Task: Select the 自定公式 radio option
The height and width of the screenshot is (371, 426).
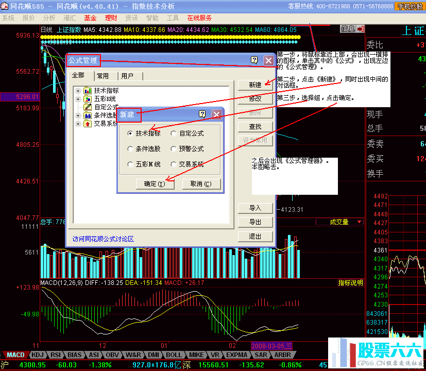Action: pyautogui.click(x=174, y=133)
